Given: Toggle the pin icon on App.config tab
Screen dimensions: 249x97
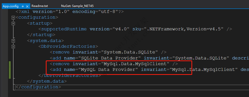Looking at the screenshot, I should point(23,6).
